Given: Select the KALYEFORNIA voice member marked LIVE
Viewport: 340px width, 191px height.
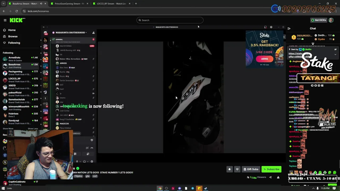Looking at the screenshot, I should click(x=75, y=46).
